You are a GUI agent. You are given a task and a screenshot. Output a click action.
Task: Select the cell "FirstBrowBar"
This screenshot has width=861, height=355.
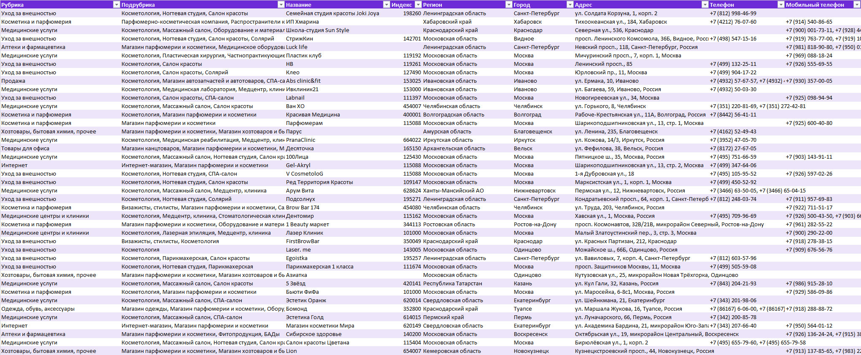click(337, 241)
